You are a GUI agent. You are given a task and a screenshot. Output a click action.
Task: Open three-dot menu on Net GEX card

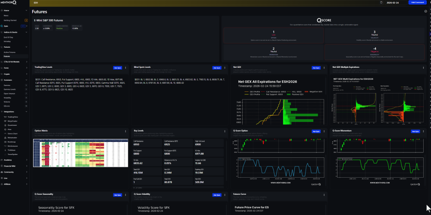tap(324, 67)
